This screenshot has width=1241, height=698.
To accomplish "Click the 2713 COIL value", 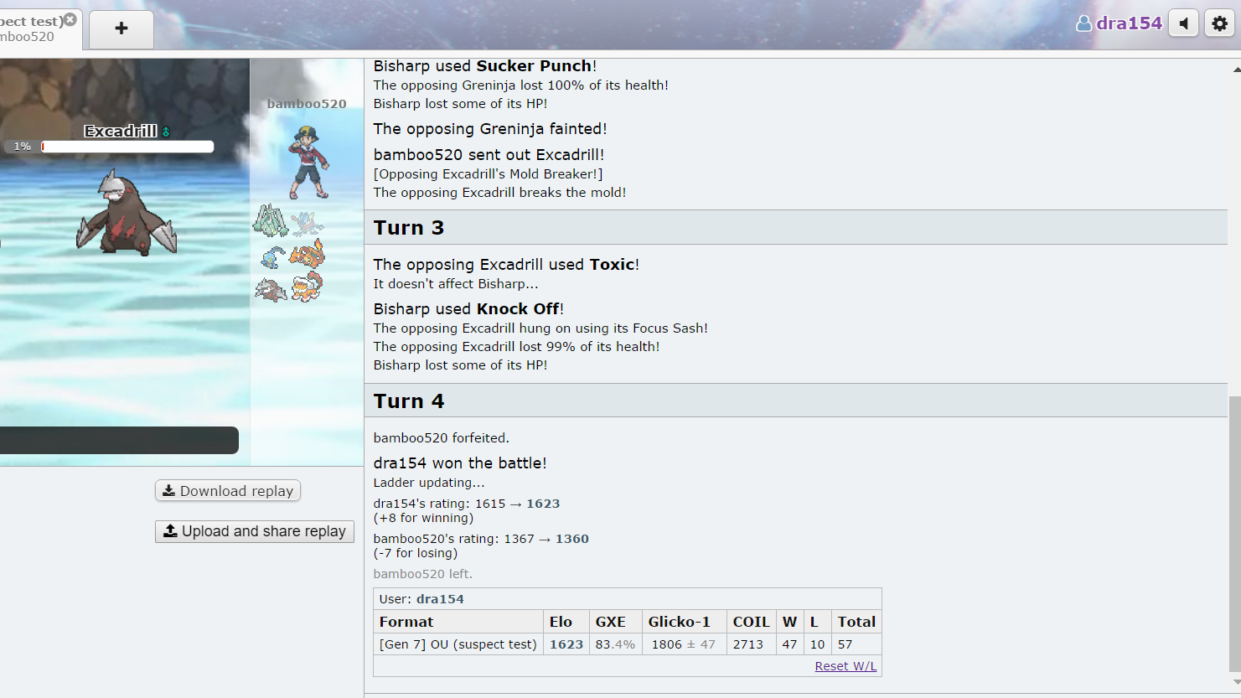I will click(x=752, y=644).
